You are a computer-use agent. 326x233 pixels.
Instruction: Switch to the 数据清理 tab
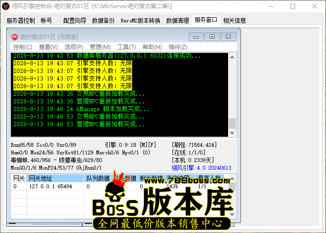tap(177, 20)
